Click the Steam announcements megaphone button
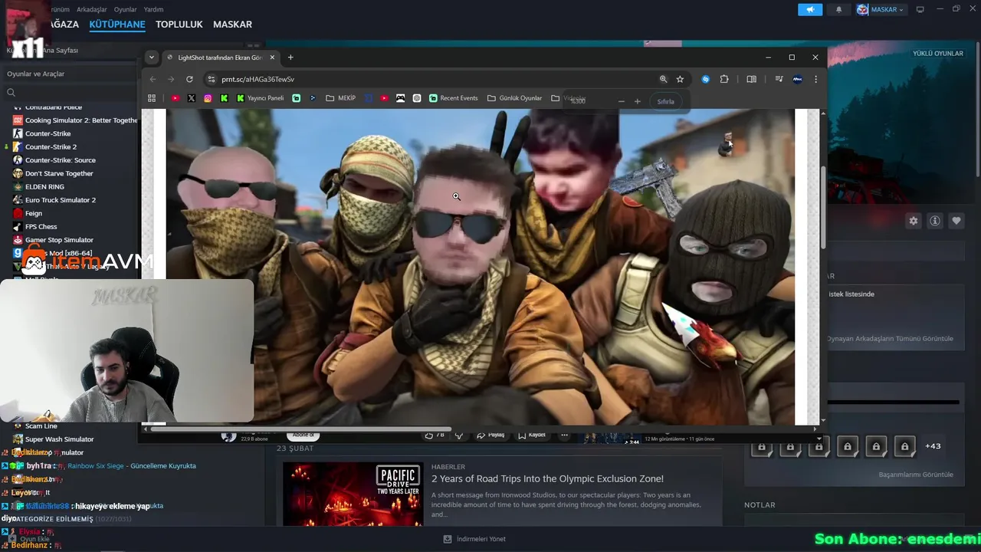981x552 pixels. pyautogui.click(x=810, y=10)
